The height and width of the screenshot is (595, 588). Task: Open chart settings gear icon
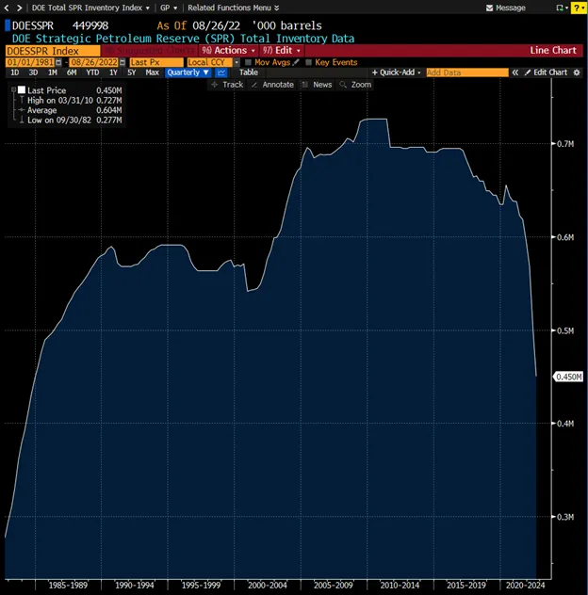click(x=577, y=72)
